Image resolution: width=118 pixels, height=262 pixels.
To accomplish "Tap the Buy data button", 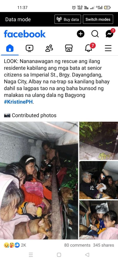I will 68,19.
